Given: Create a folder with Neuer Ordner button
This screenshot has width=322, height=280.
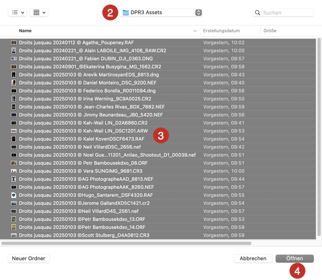Looking at the screenshot, I should [x=29, y=258].
